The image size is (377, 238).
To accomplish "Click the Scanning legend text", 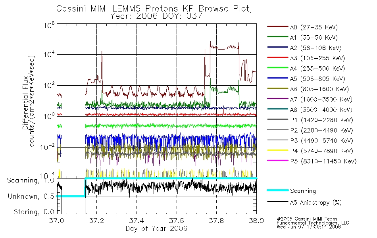I will (x=303, y=191).
